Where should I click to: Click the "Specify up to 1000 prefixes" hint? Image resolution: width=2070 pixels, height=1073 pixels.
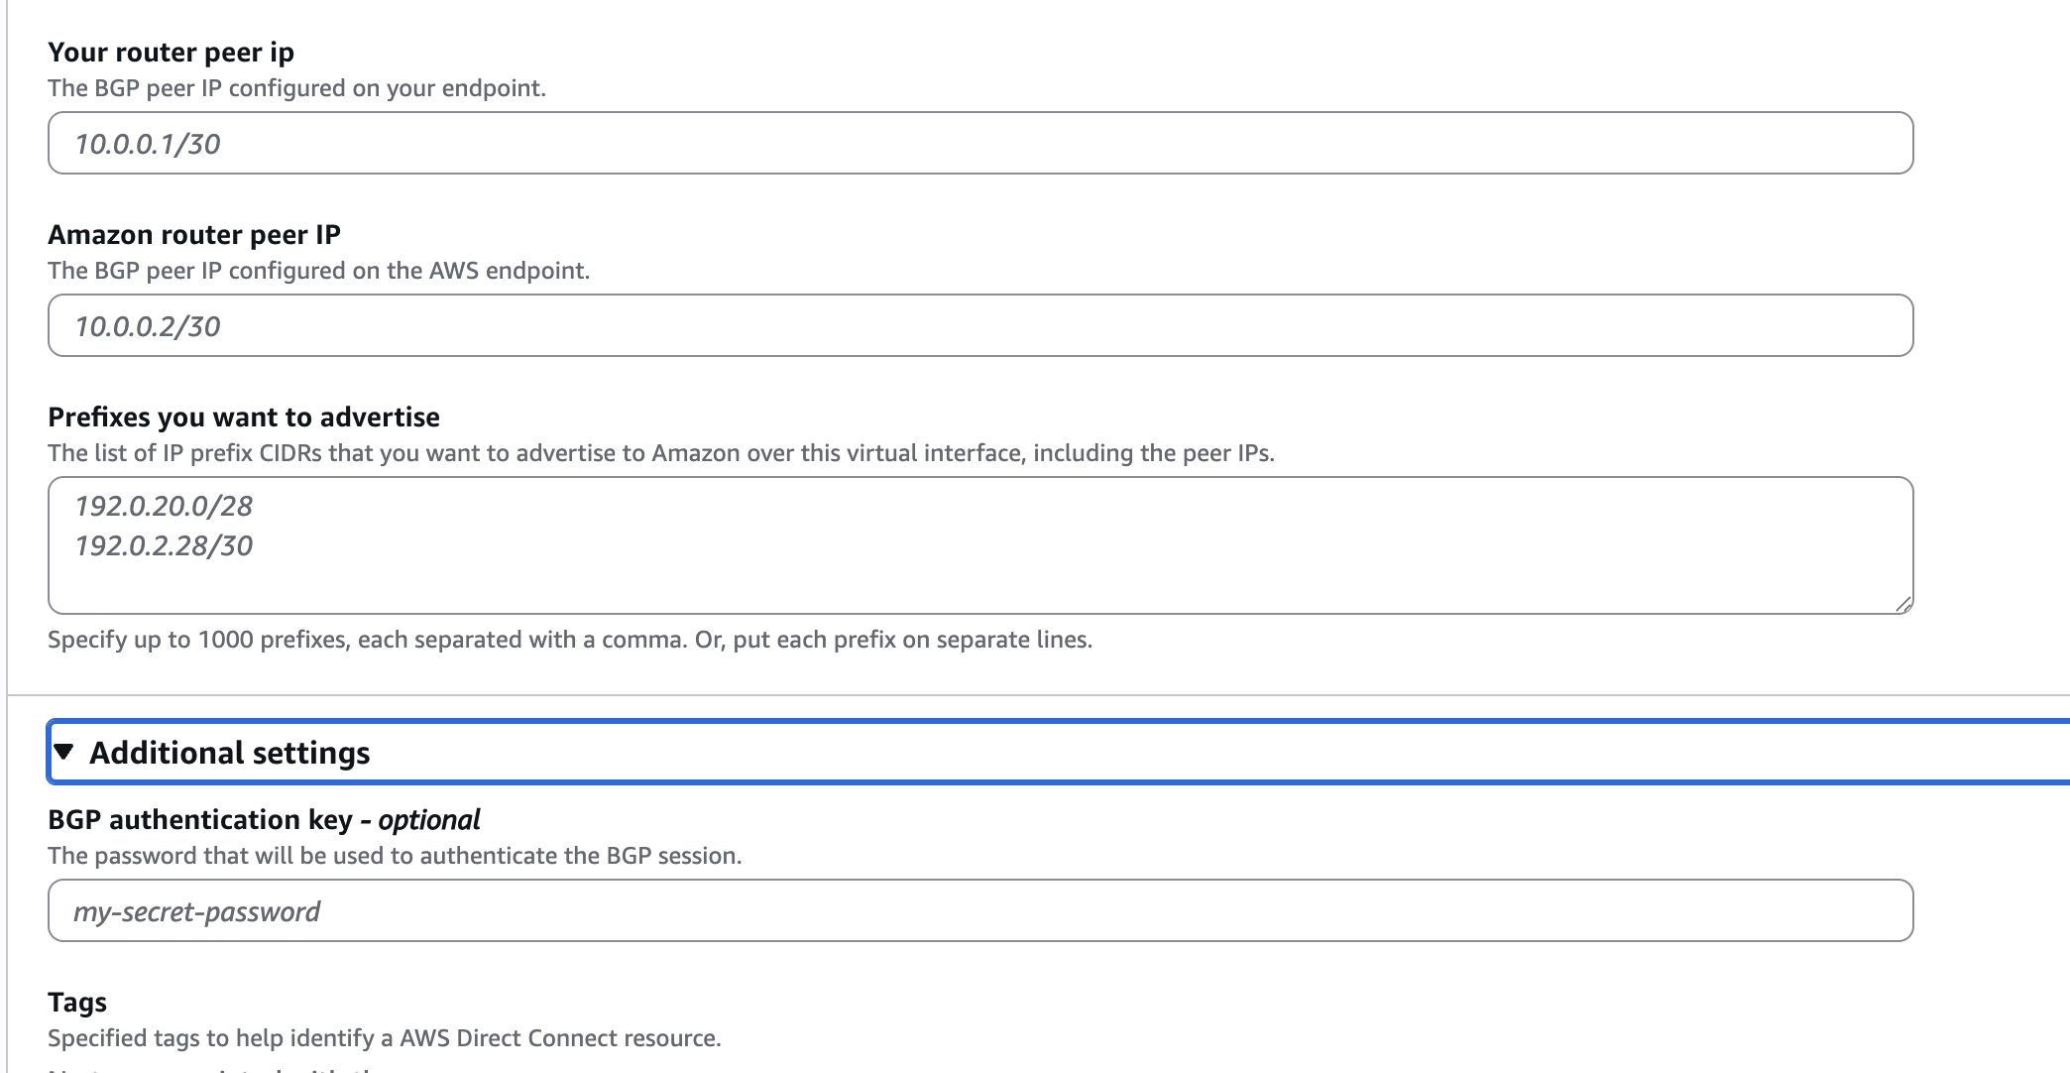569,640
